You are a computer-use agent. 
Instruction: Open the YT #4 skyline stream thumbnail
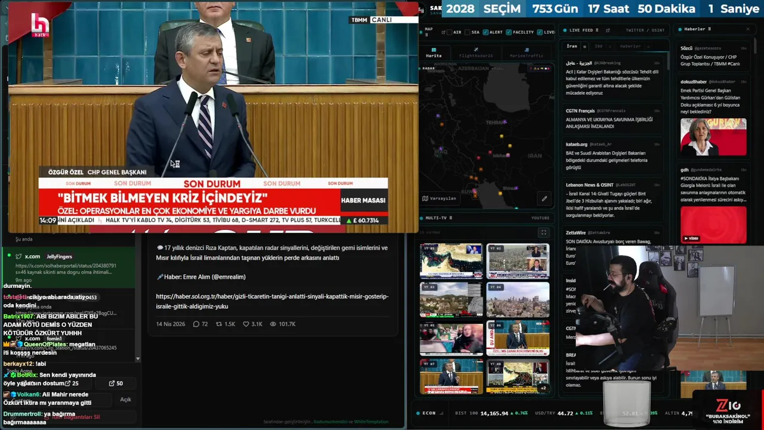click(x=517, y=300)
